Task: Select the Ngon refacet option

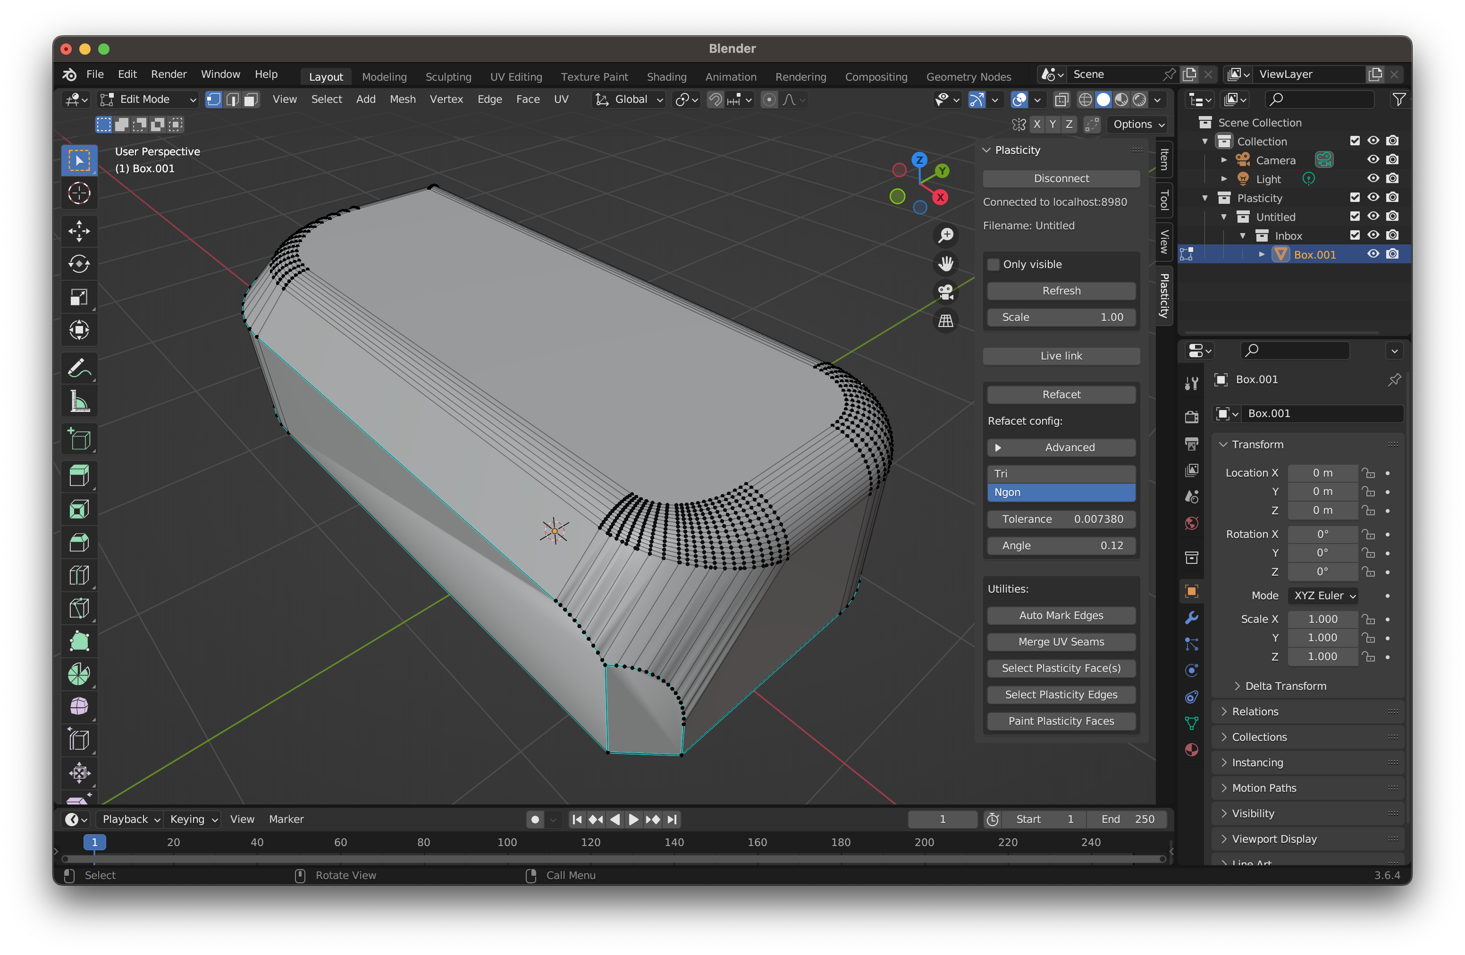Action: click(1061, 493)
